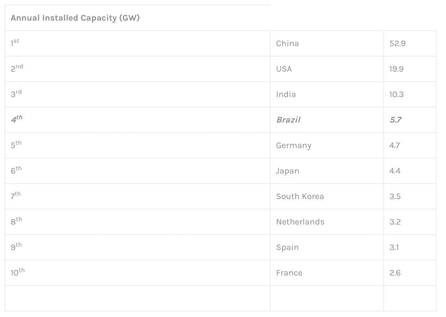Click the 52.9 capacity value
Viewport: 446px width, 317px height.
click(397, 44)
